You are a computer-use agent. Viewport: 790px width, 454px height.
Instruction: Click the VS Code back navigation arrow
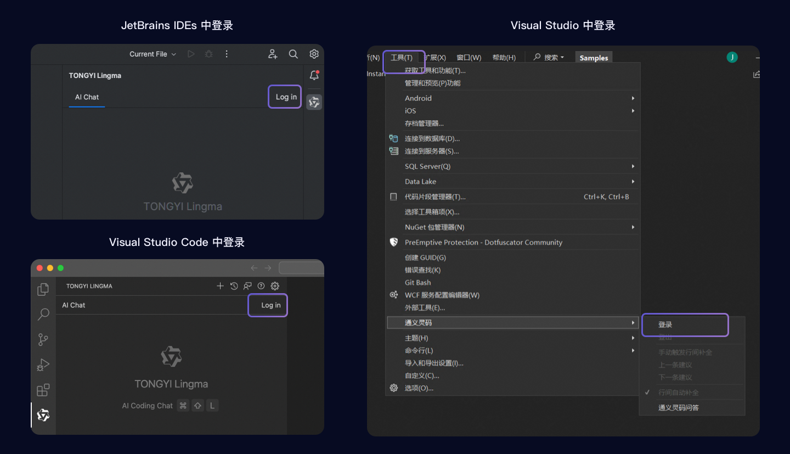[x=254, y=268]
